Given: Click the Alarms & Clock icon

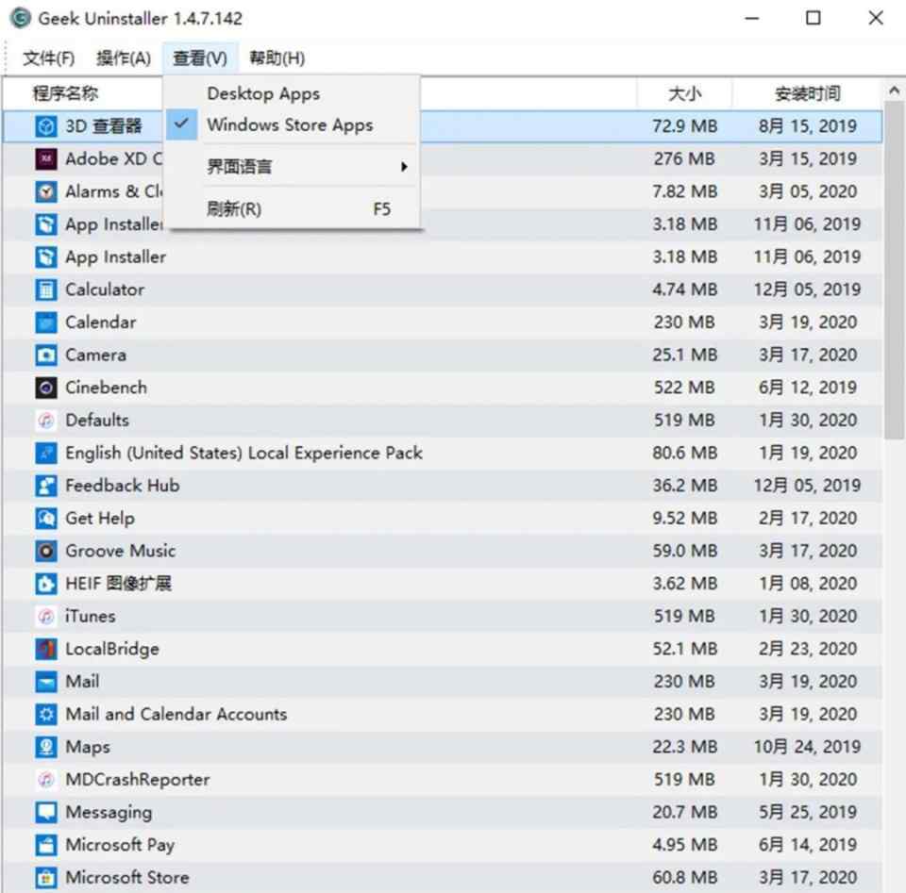Looking at the screenshot, I should point(45,191).
